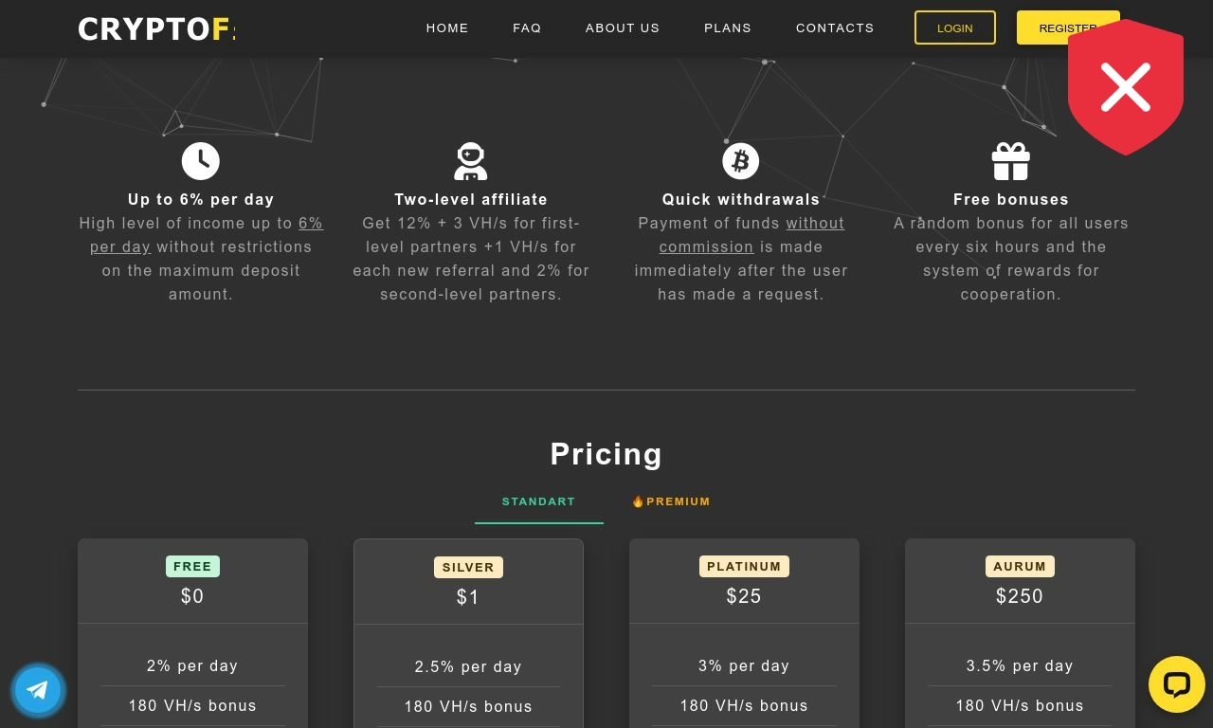Click the yellow Register button
This screenshot has width=1213, height=728.
click(1068, 27)
